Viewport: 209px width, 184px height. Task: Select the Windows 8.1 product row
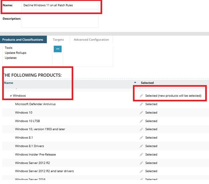(x=106, y=138)
